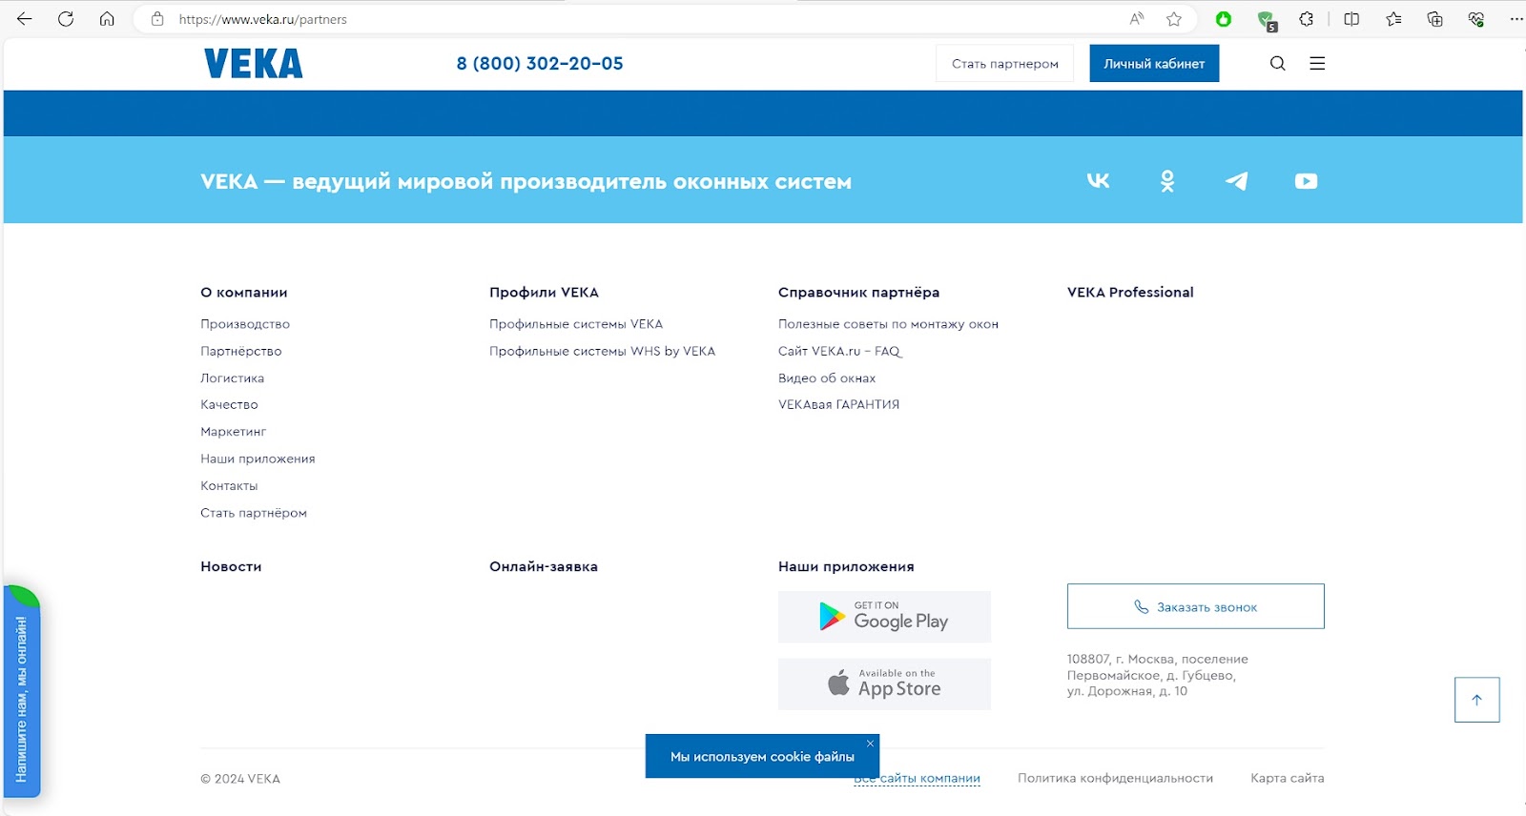Open the Онлайн-заявка section
Viewport: 1526px width, 816px height.
click(544, 566)
